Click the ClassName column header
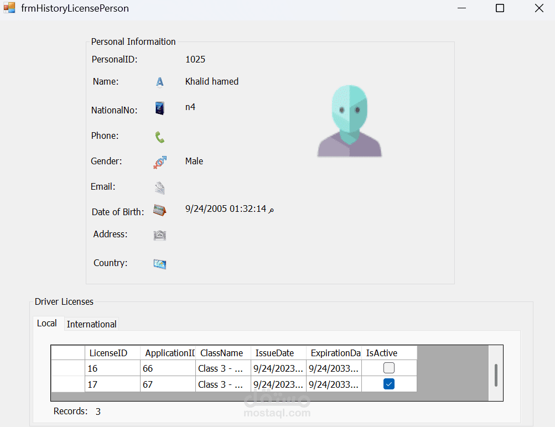This screenshot has height=427, width=555. pos(223,353)
